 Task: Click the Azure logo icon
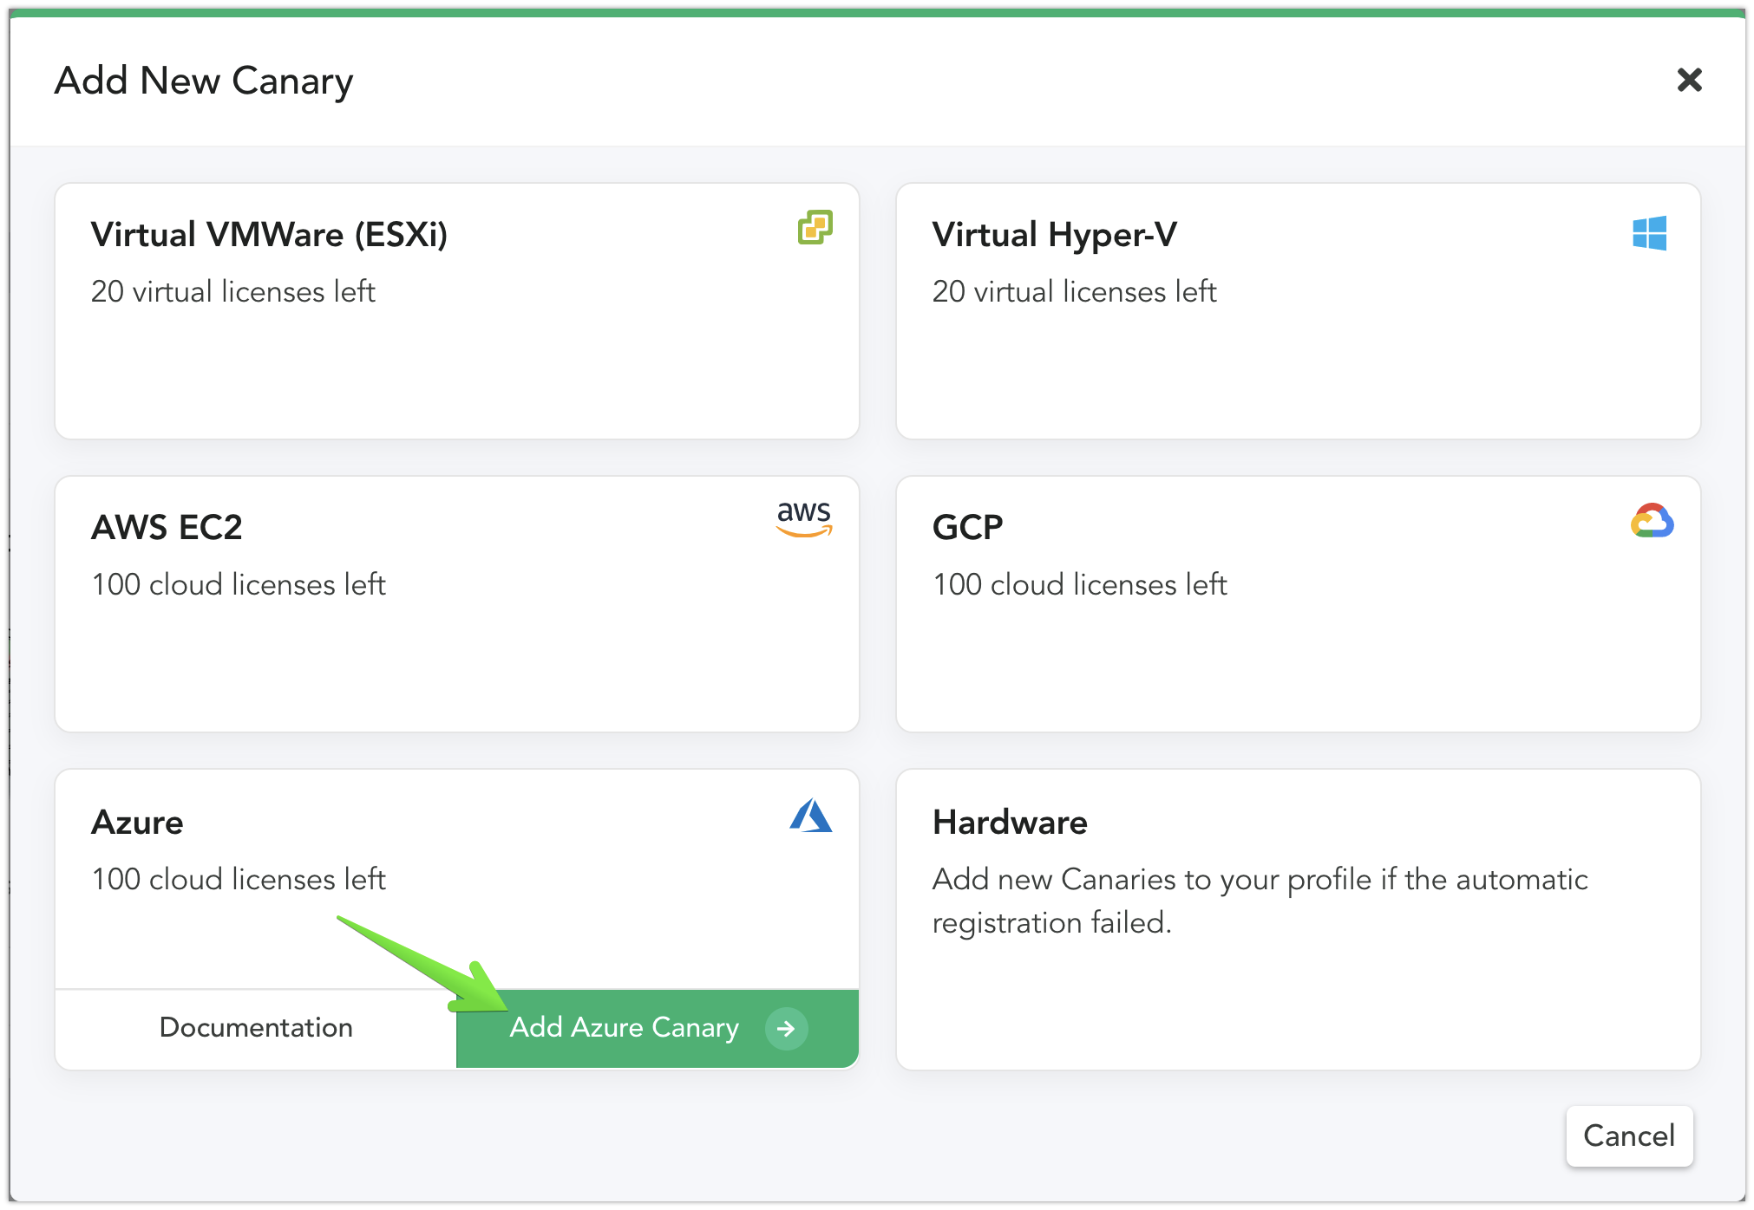pyautogui.click(x=810, y=816)
